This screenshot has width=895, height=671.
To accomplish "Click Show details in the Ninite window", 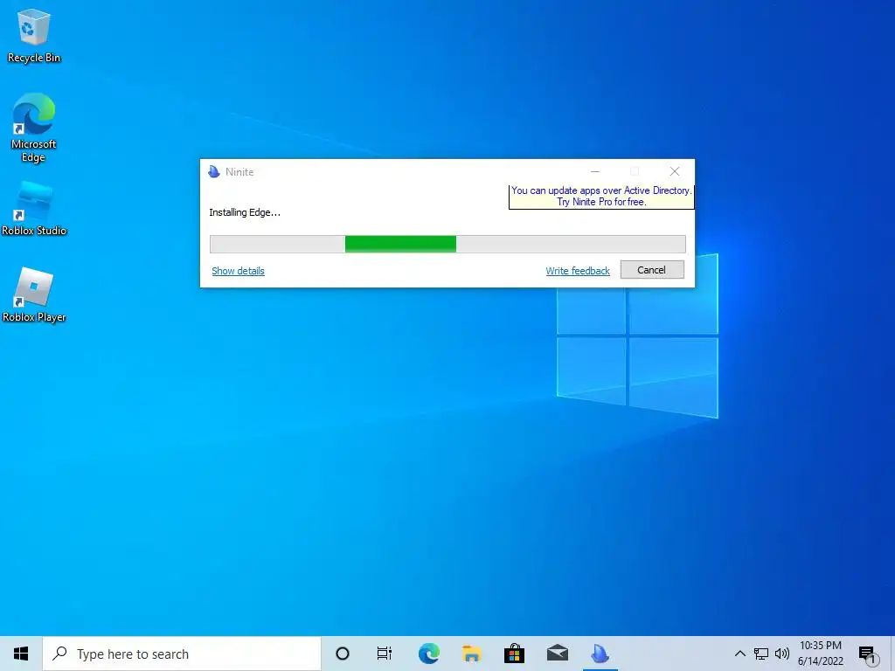I will point(238,271).
